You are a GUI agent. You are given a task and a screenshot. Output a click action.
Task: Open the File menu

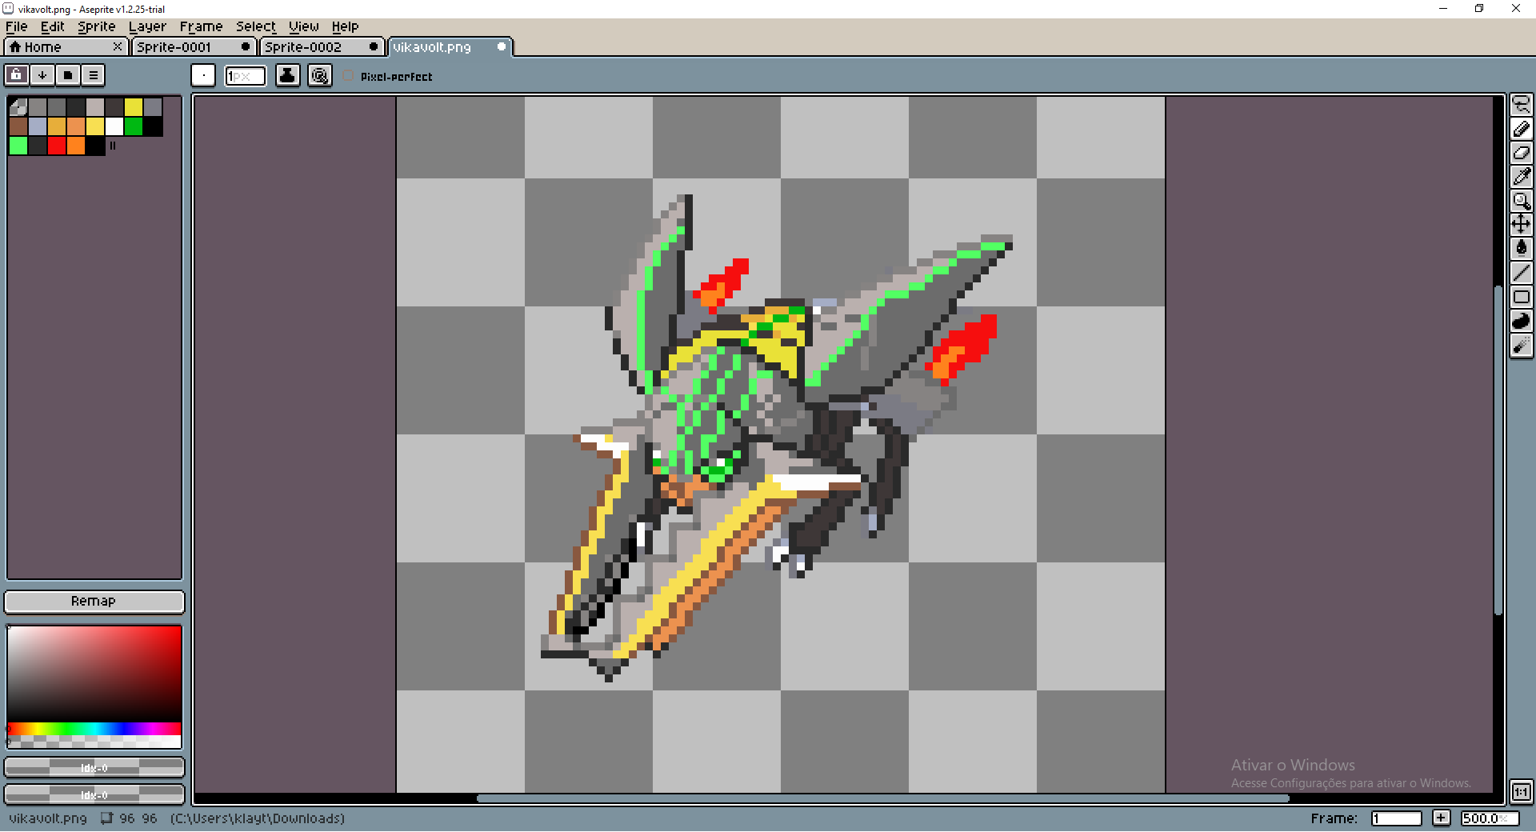point(16,26)
